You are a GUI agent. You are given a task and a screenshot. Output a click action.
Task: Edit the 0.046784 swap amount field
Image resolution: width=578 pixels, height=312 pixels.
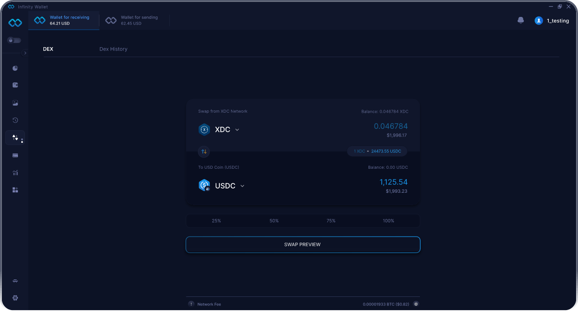click(x=391, y=126)
